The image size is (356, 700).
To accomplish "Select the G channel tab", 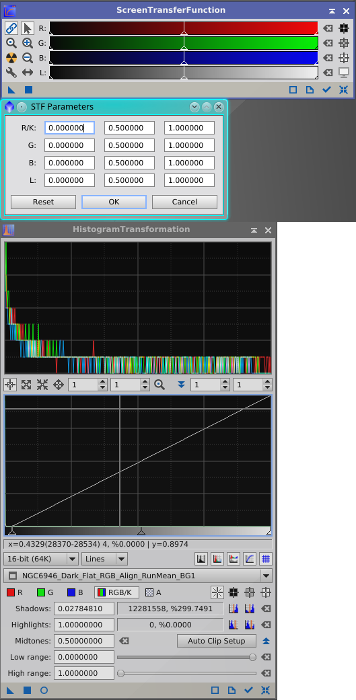I will 44,592.
